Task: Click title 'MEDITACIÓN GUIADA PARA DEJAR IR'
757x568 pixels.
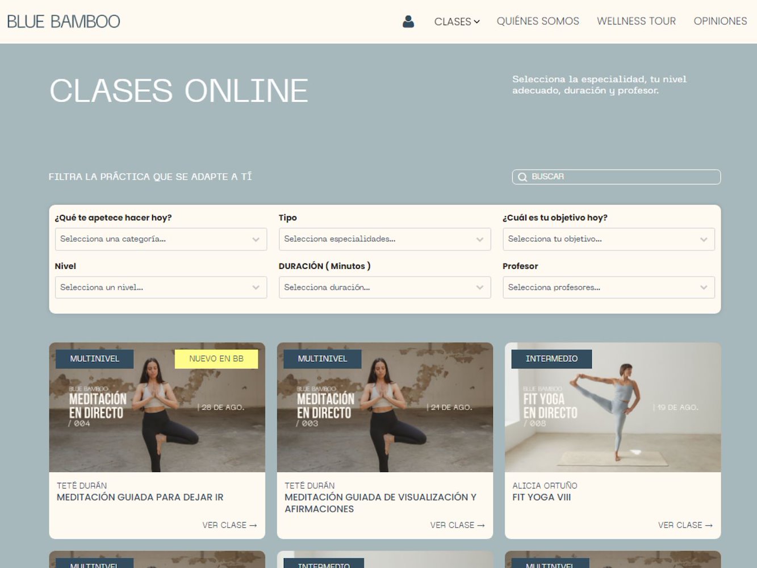Action: [140, 498]
